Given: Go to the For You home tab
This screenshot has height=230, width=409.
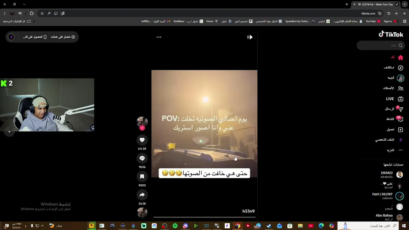Looking at the screenshot, I should 397,57.
